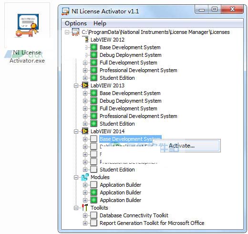This screenshot has height=234, width=248.
Task: Select Database Connectivity Toolkit label
Action: coord(134,215)
